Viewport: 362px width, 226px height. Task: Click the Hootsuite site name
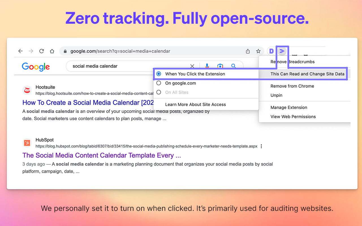pos(45,87)
